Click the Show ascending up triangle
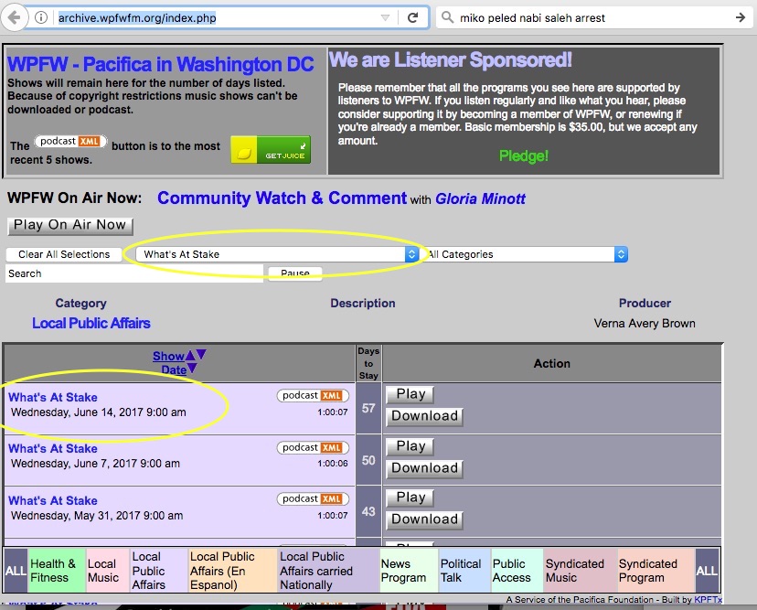The image size is (757, 610). tap(190, 356)
